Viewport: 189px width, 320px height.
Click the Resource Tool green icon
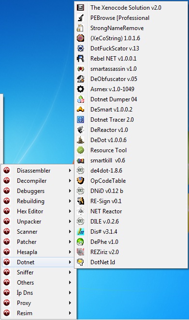[81, 150]
